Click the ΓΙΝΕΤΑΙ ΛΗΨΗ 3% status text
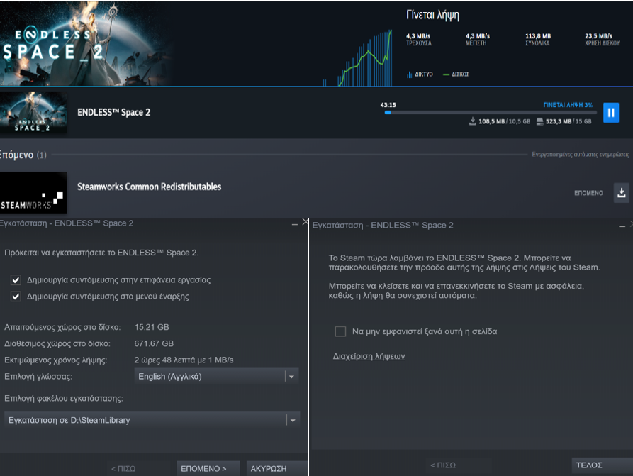The height and width of the screenshot is (476, 633). pos(568,105)
